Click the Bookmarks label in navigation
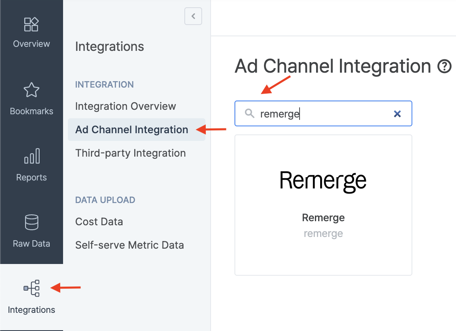The width and height of the screenshot is (456, 331). click(32, 111)
